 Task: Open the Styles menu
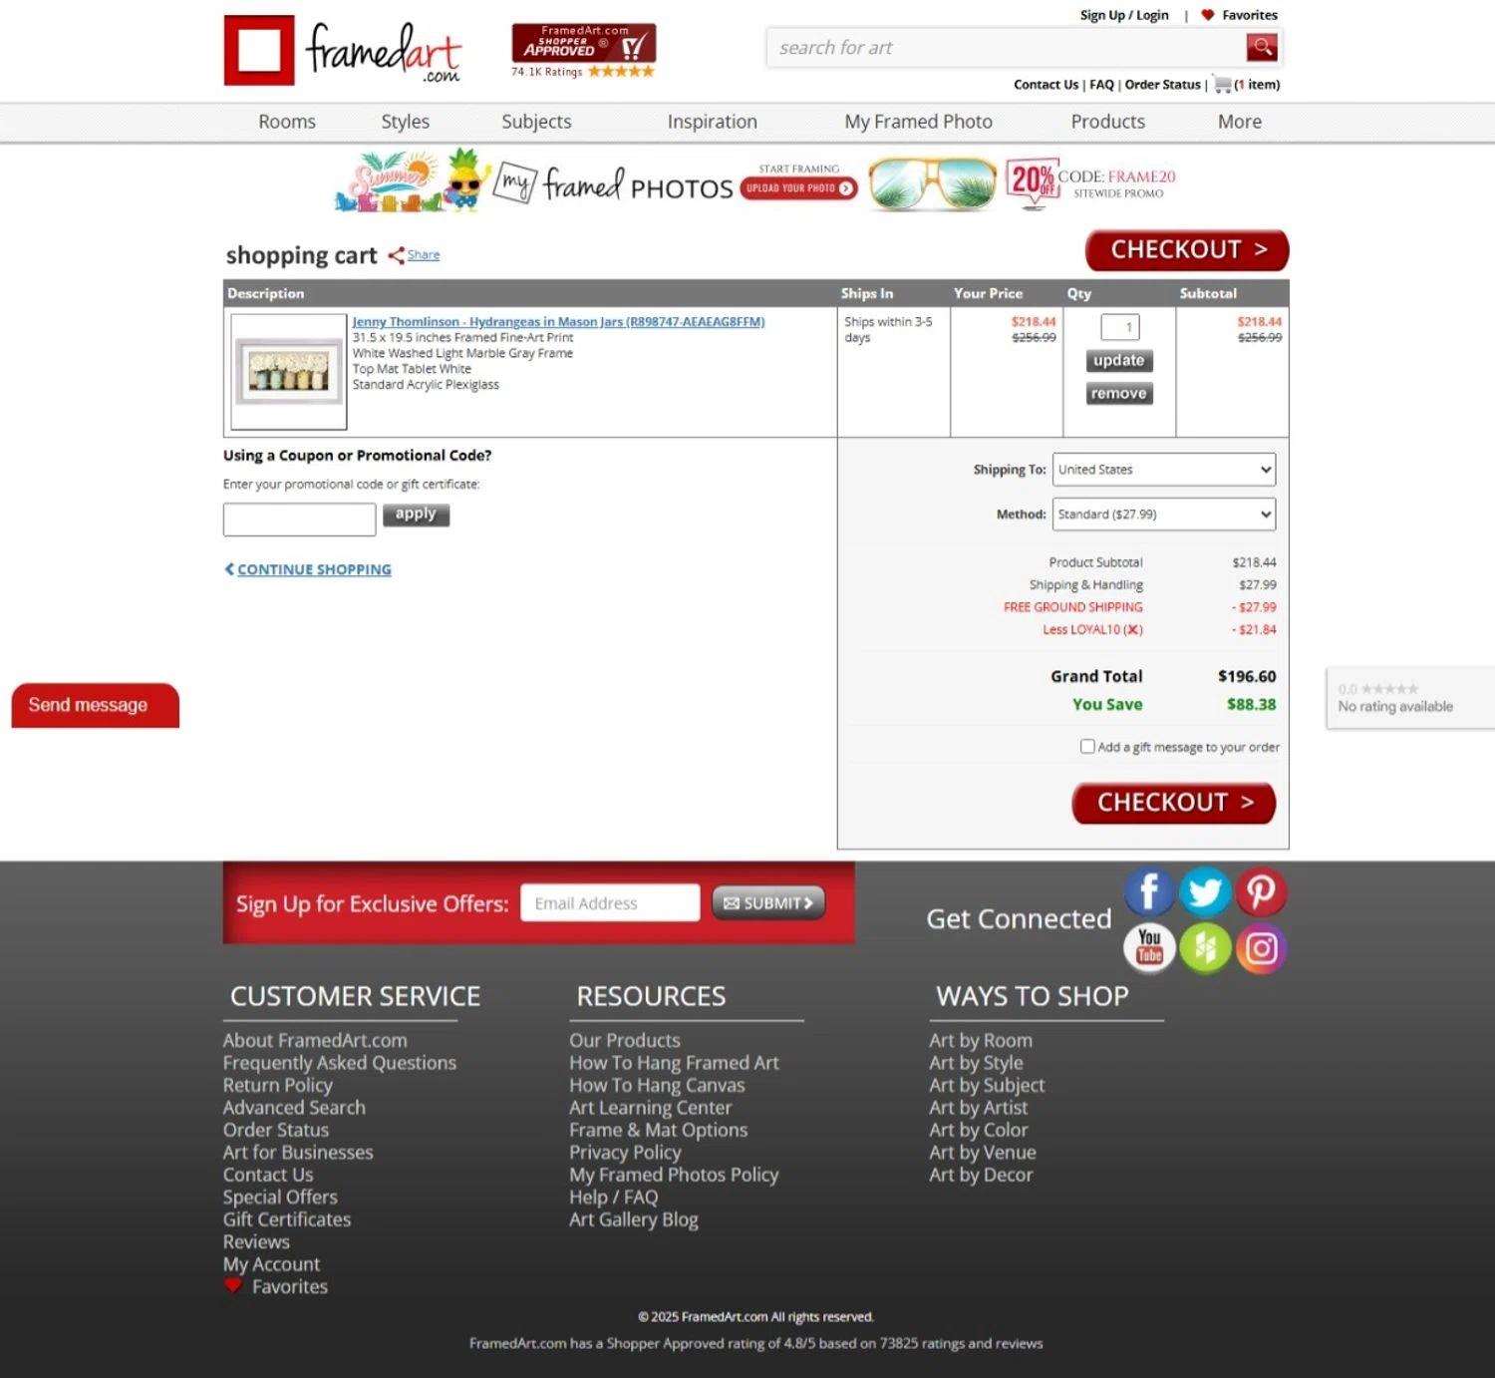(x=406, y=122)
